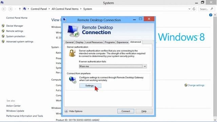Click the up one level arrow

(x=20, y=9)
